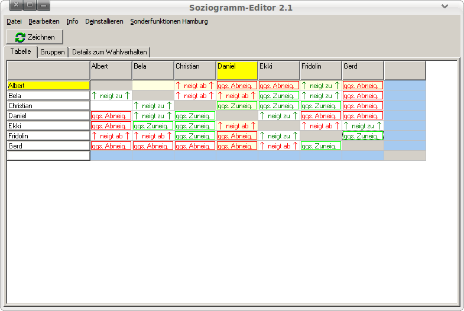Click Fridolin row cell under Gerd column
464x311 pixels.
[363, 136]
